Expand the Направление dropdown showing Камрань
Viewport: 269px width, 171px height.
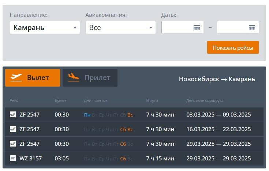click(x=45, y=27)
